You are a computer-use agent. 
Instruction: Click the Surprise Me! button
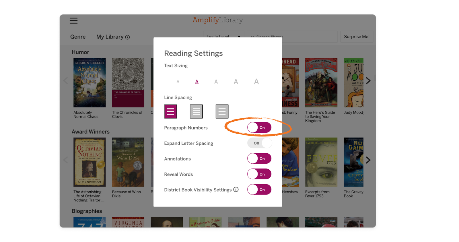click(357, 36)
